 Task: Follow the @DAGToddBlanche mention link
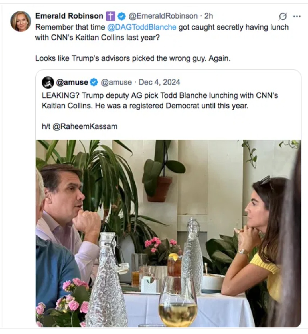tap(142, 27)
